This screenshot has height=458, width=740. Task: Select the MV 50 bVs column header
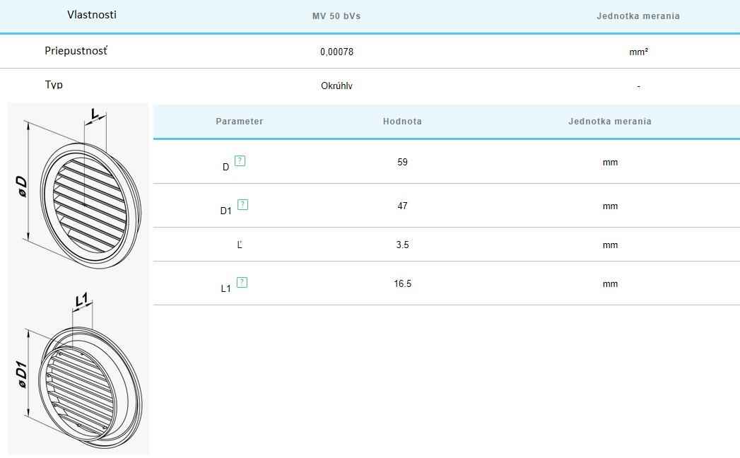336,16
